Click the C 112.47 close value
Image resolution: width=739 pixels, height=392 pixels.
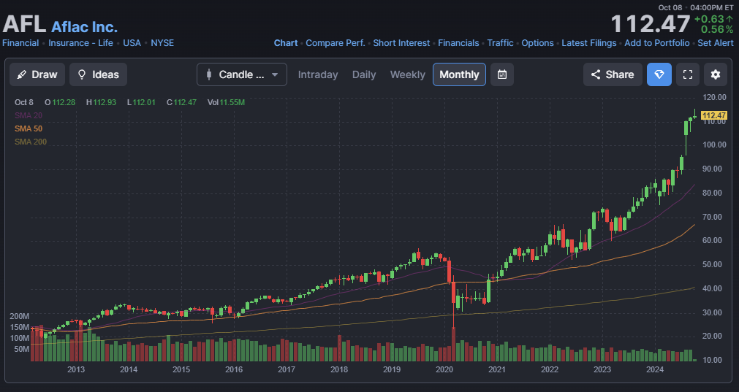point(181,102)
